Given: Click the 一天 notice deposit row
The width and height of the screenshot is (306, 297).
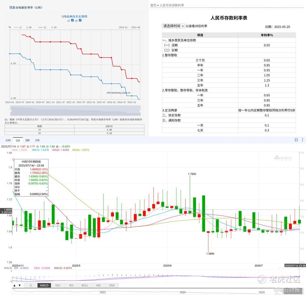Looking at the screenshot, I should pyautogui.click(x=229, y=125).
